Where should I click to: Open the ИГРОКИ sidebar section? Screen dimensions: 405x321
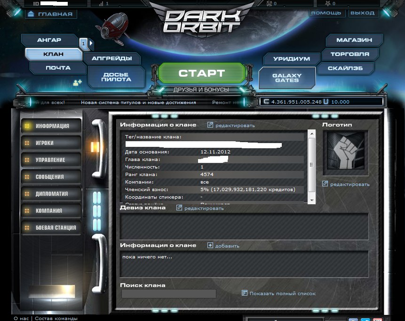(51, 143)
